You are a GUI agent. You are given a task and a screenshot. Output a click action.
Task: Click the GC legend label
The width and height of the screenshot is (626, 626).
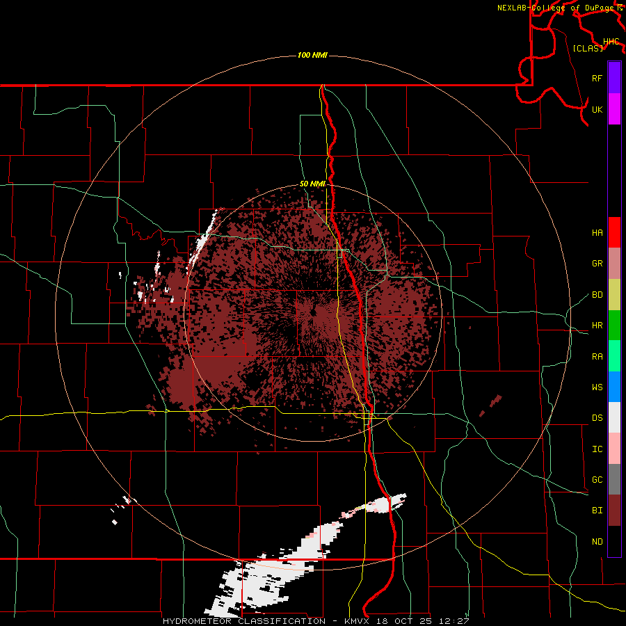[x=597, y=480]
